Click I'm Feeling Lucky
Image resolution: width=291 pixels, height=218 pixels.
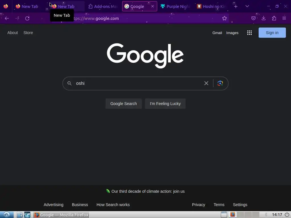click(x=165, y=104)
